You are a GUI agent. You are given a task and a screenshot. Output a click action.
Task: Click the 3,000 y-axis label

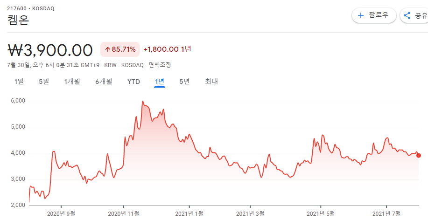(x=19, y=179)
